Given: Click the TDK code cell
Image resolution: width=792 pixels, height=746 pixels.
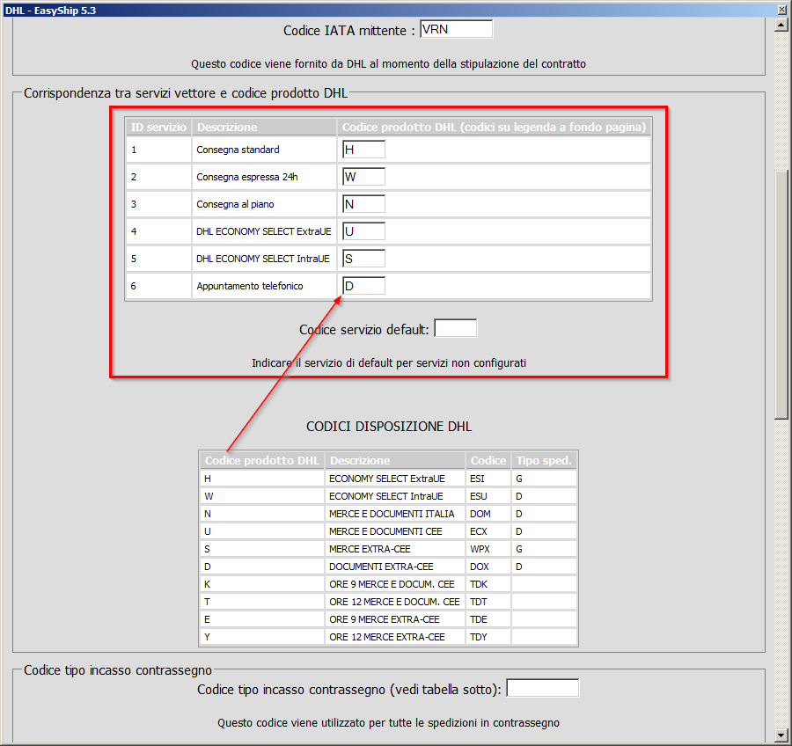Looking at the screenshot, I should tap(488, 584).
